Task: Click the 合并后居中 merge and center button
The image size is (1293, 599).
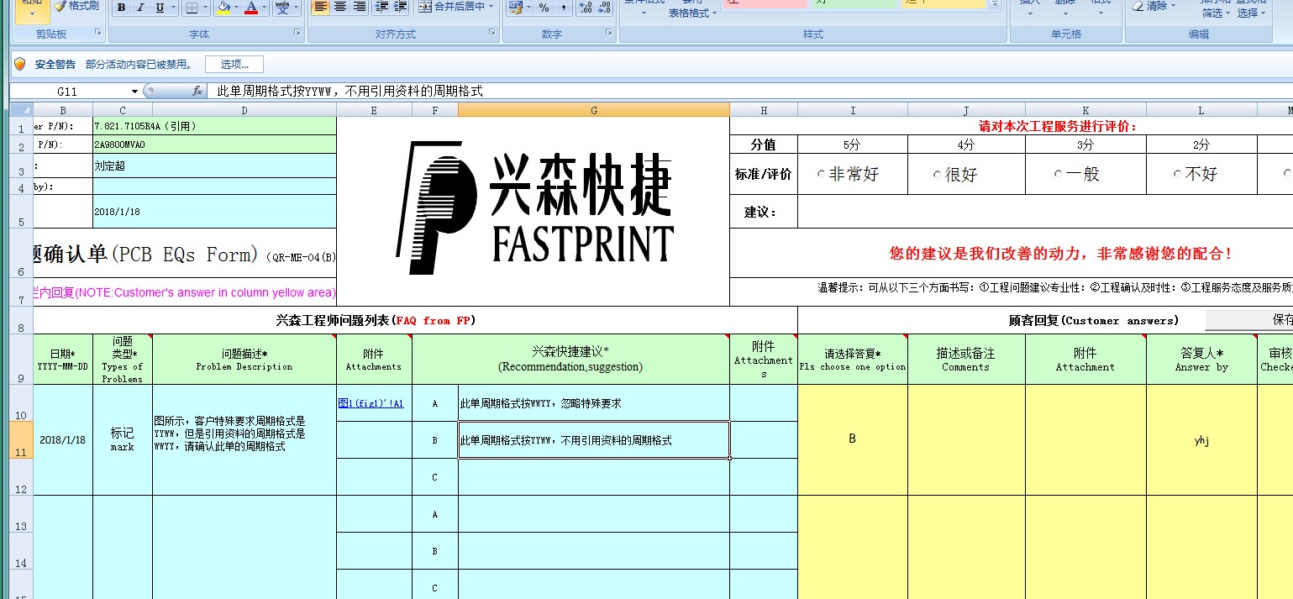Action: coord(451,7)
